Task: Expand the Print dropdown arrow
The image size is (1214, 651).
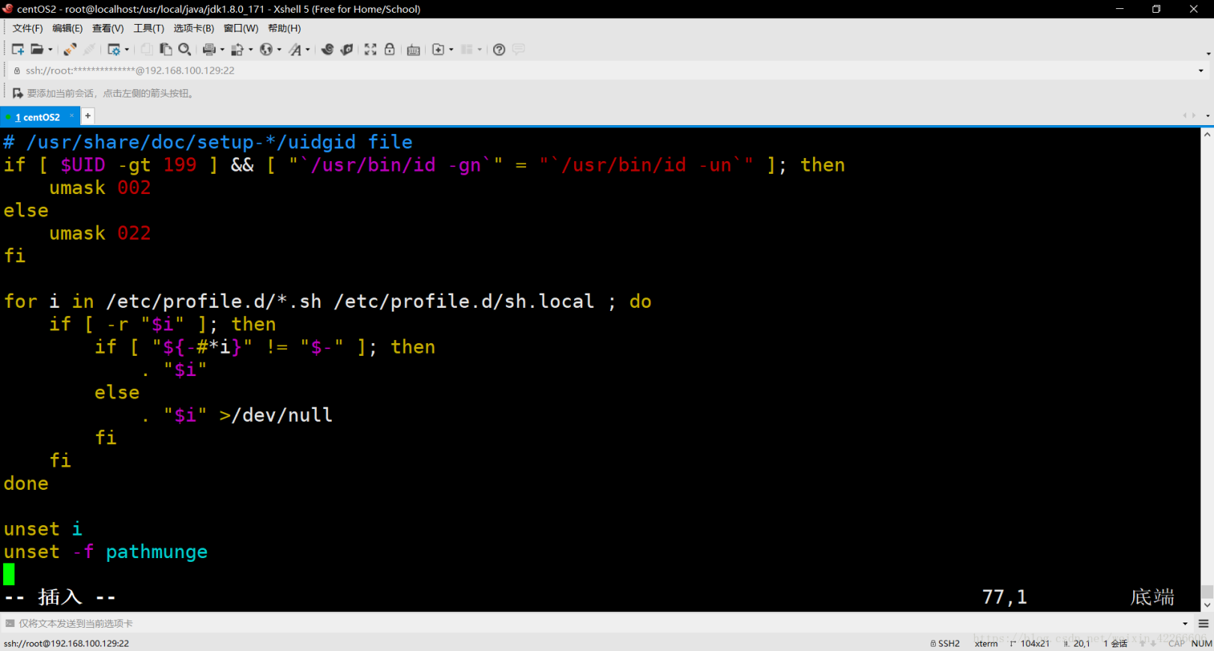Action: click(222, 49)
